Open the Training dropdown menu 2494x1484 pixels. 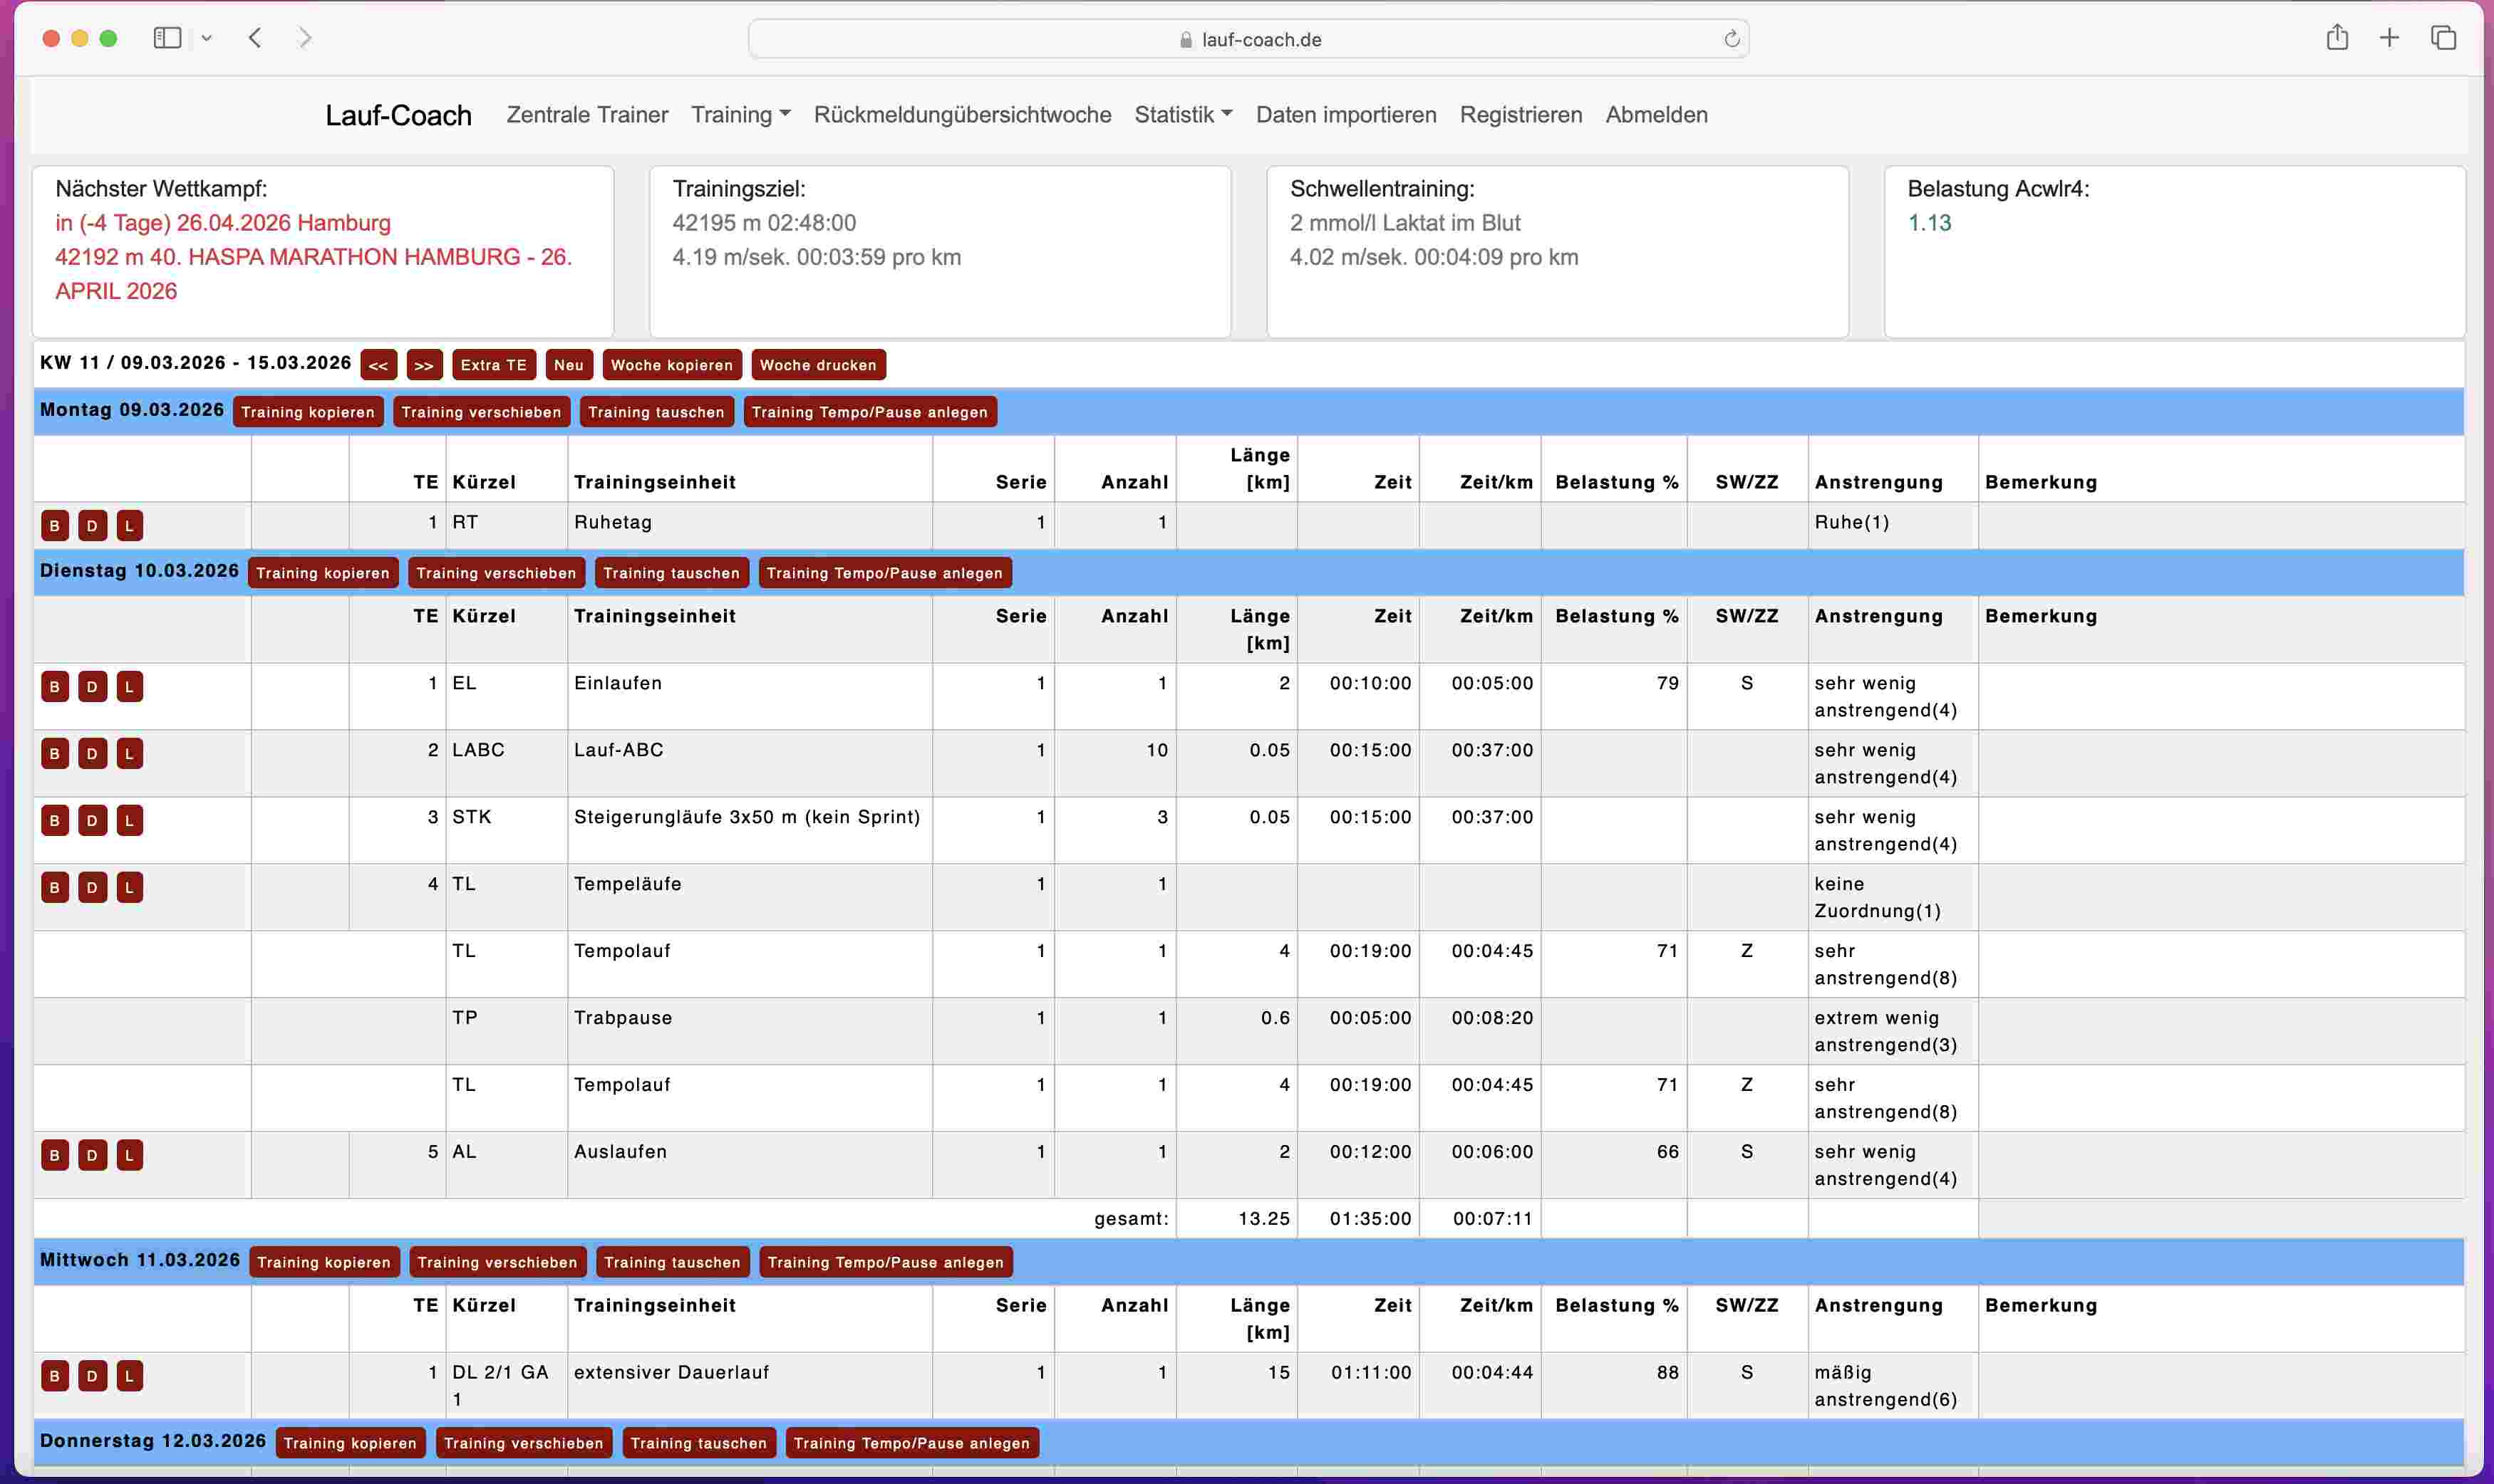(740, 115)
